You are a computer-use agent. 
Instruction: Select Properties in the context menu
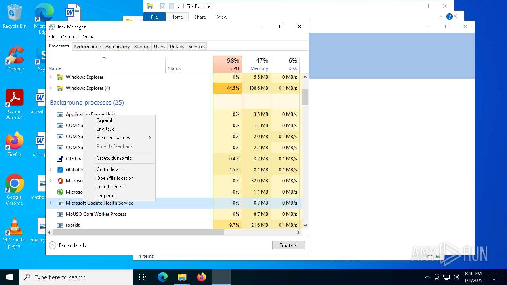pyautogui.click(x=119, y=196)
